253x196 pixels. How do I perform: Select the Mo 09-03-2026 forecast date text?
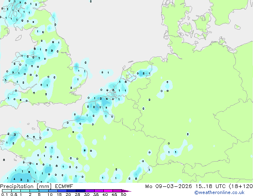click(169, 186)
